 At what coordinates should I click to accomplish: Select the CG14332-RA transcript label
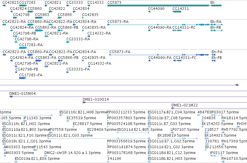click(99, 33)
